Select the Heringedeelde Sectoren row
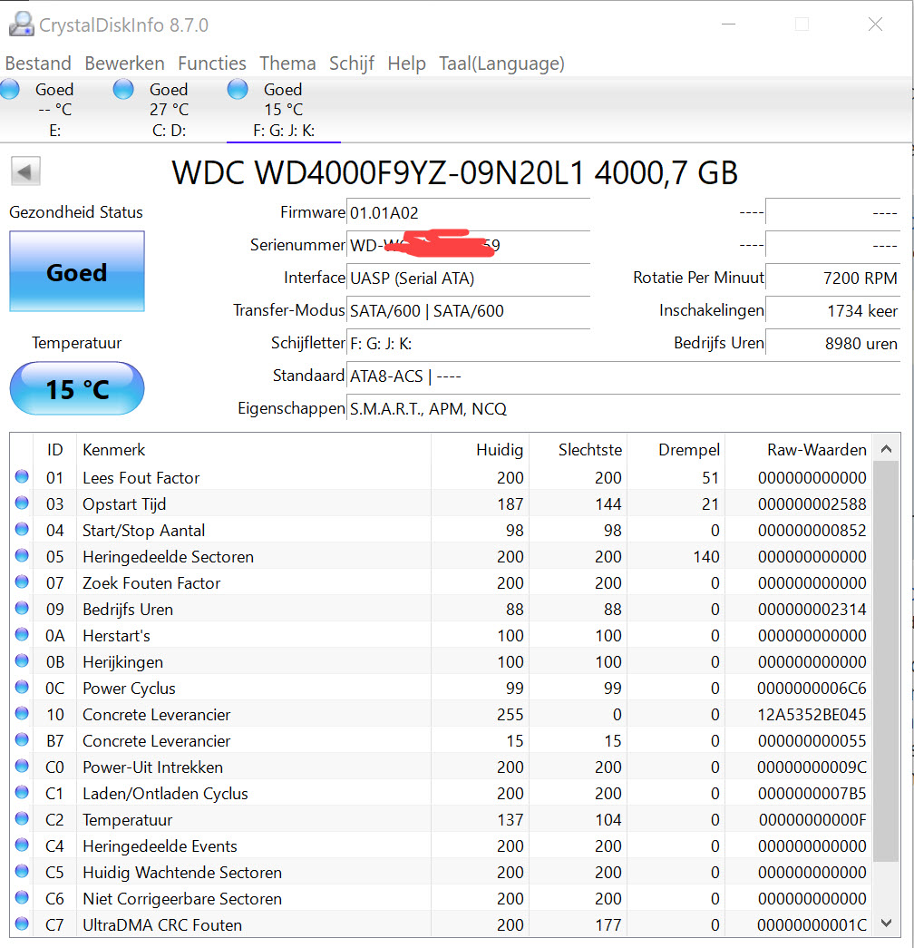Image resolution: width=914 pixels, height=948 pixels. 168,557
